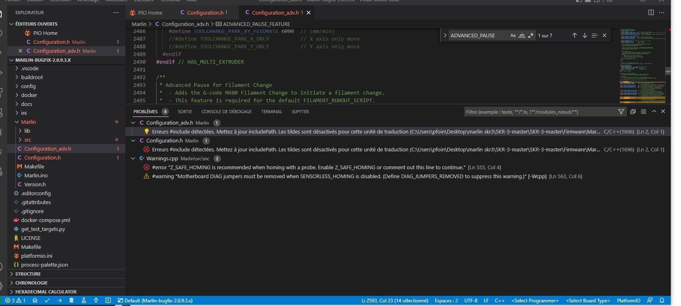Open the JUPYTER panel tab

click(300, 112)
